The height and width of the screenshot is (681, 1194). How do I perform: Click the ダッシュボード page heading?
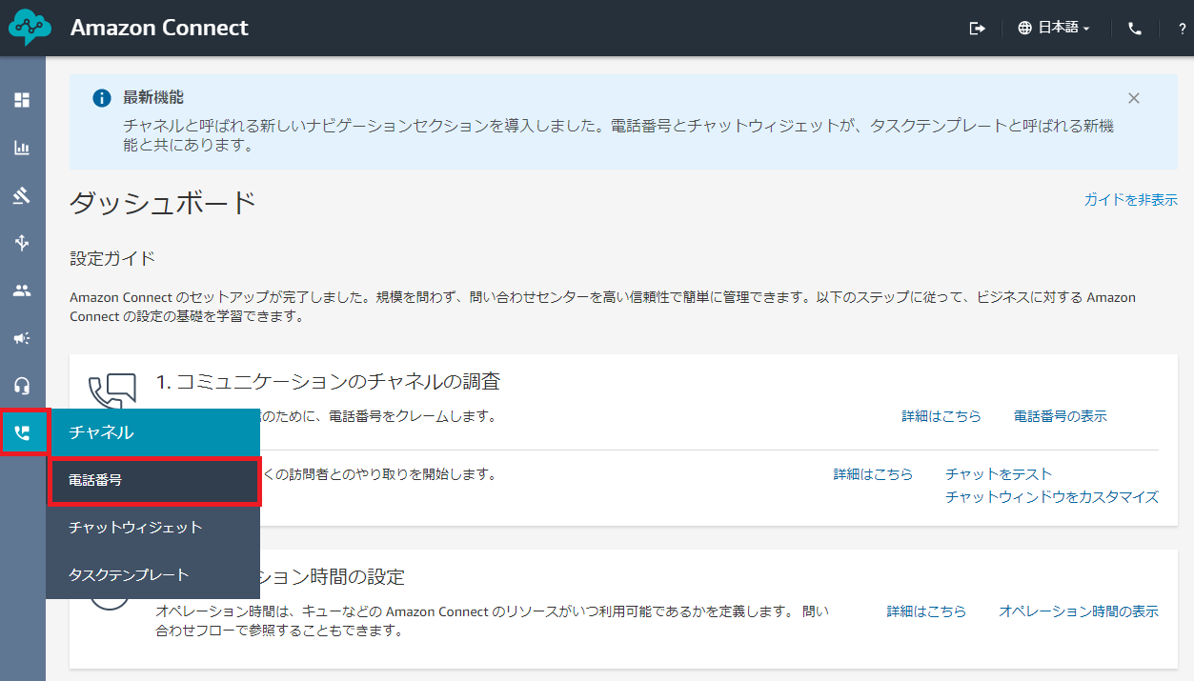pyautogui.click(x=163, y=202)
